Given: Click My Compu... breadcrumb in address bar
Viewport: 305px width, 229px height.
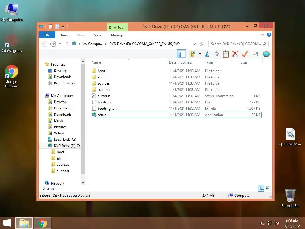Looking at the screenshot, I should pyautogui.click(x=92, y=44).
